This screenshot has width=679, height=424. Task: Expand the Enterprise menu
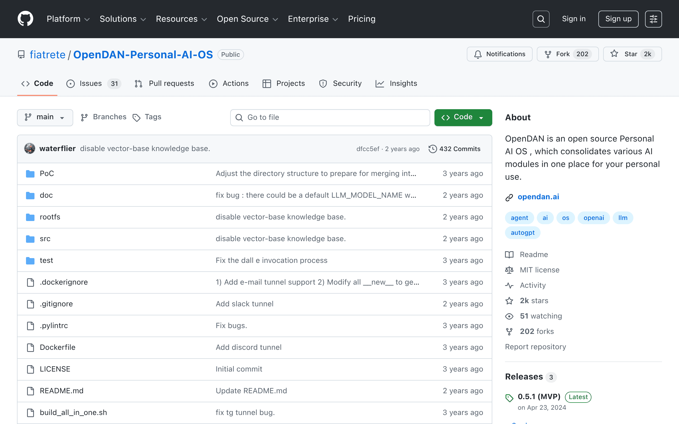(x=313, y=19)
